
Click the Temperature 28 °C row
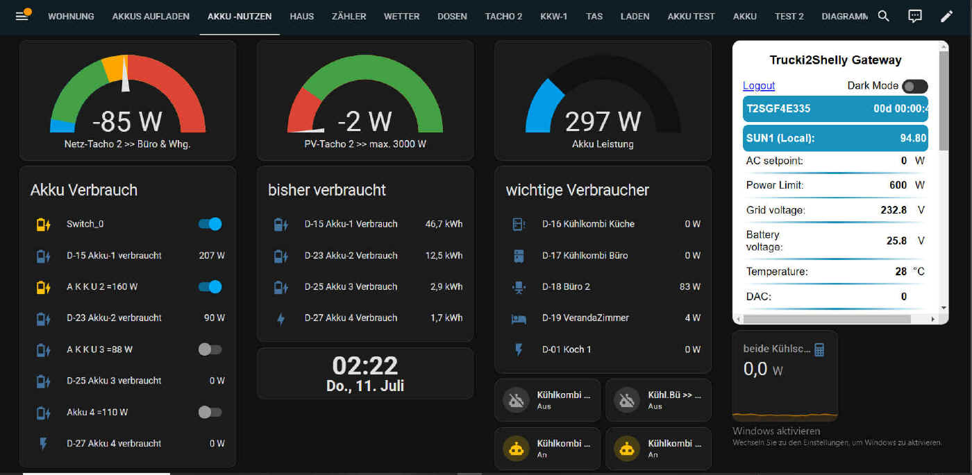835,272
